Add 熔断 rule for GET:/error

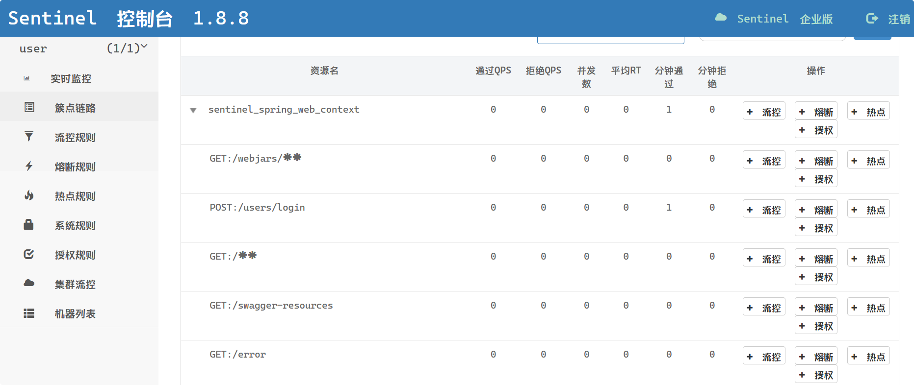tap(816, 356)
